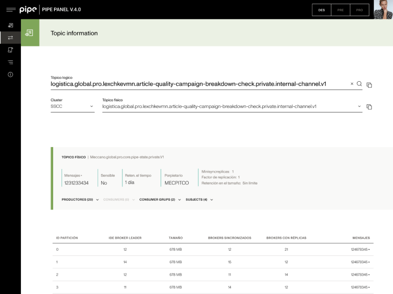Click partition ID 0 cell
Viewport: 393px width, 294px height.
(57, 249)
